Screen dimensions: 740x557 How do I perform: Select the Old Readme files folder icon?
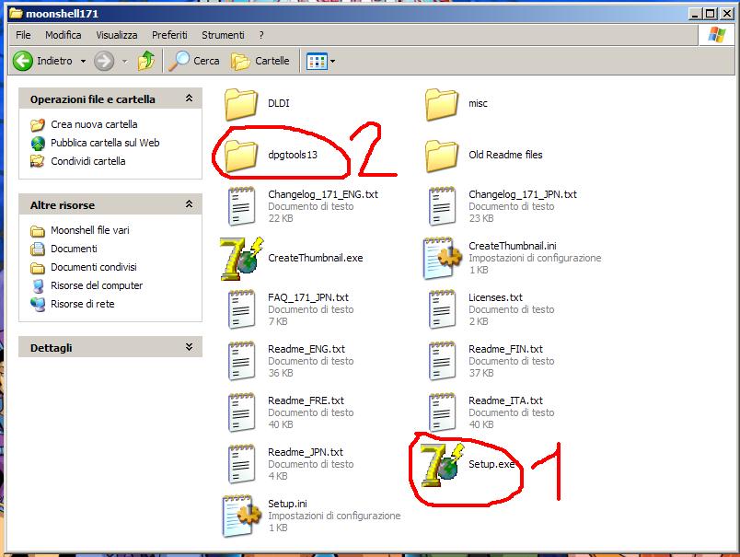441,156
